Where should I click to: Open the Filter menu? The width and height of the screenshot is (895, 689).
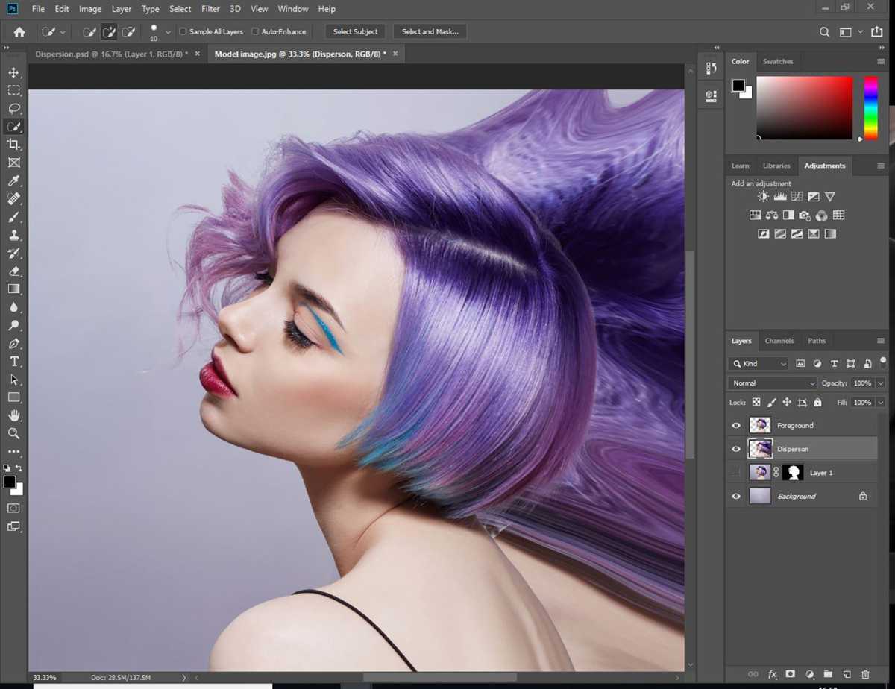pos(210,8)
